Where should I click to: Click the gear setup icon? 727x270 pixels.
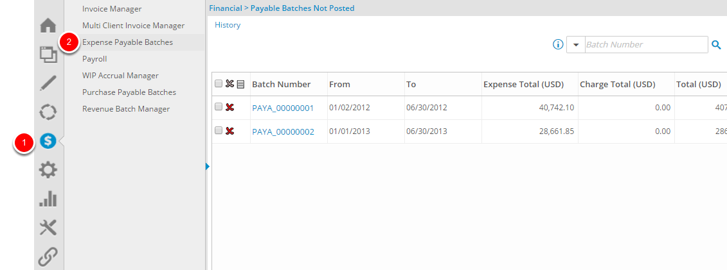click(x=48, y=170)
